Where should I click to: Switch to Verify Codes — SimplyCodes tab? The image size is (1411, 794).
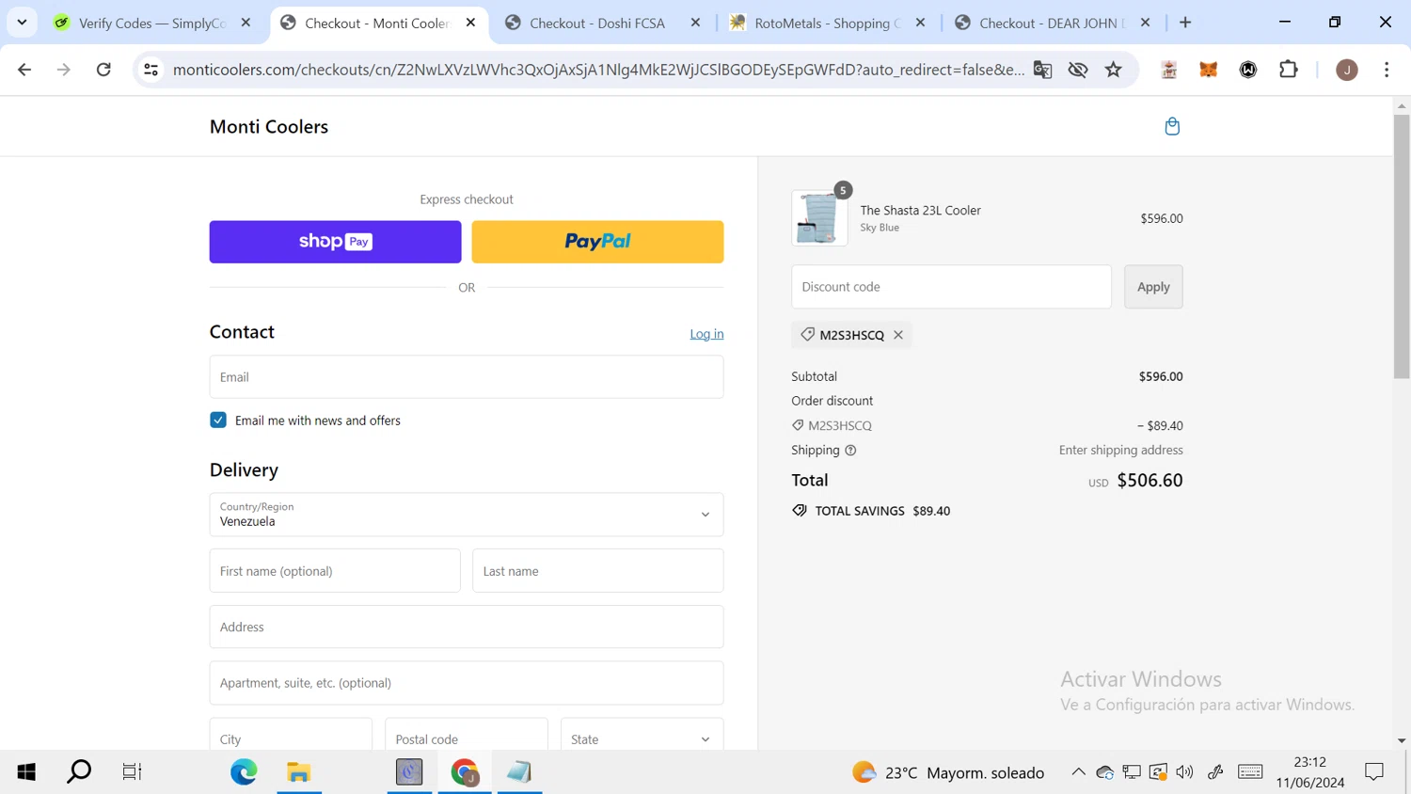click(x=152, y=23)
